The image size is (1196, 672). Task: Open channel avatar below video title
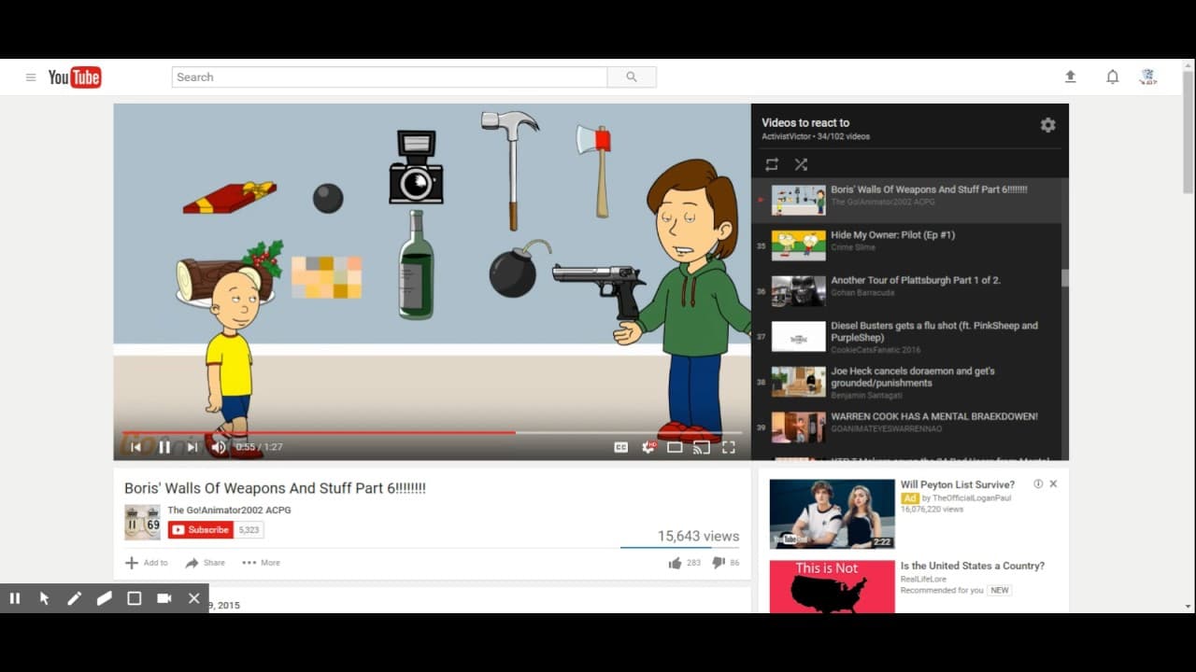[143, 523]
